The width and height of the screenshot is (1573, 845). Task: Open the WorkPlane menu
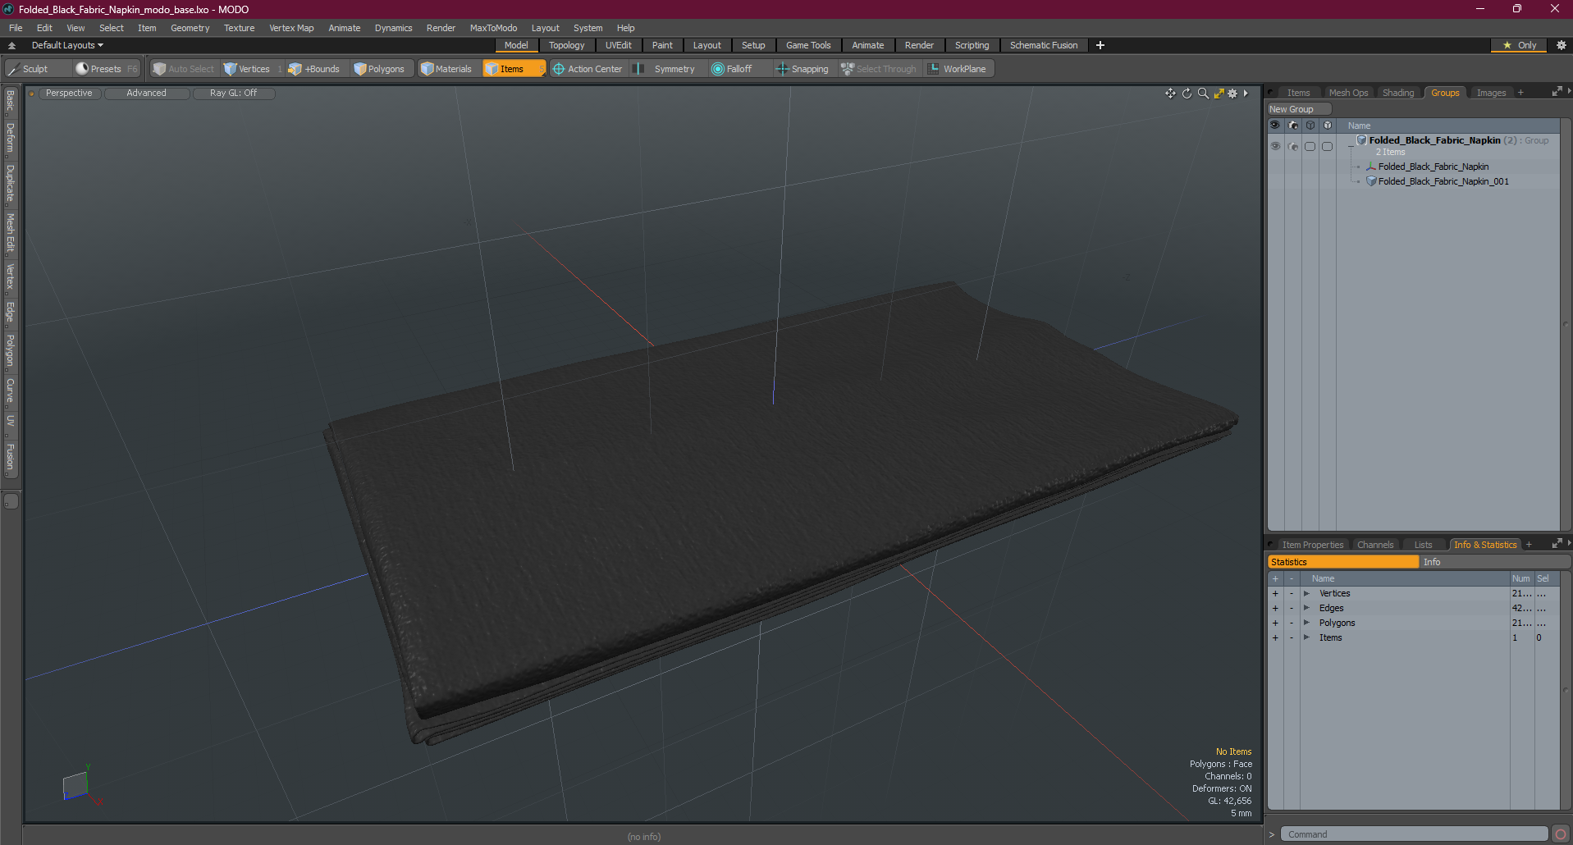click(x=958, y=69)
